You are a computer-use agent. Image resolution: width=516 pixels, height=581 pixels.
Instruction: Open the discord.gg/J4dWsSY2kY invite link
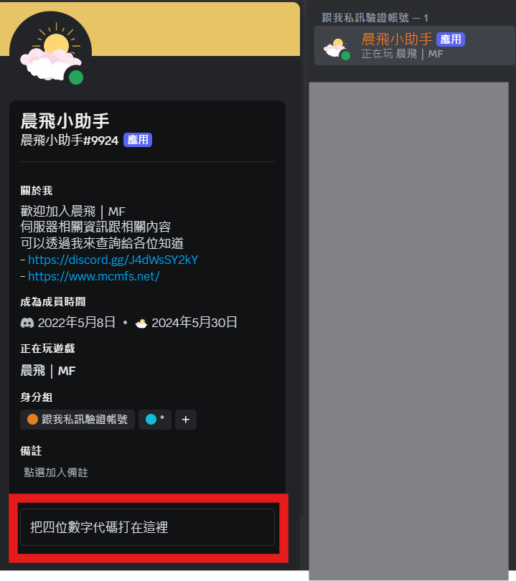pyautogui.click(x=113, y=260)
